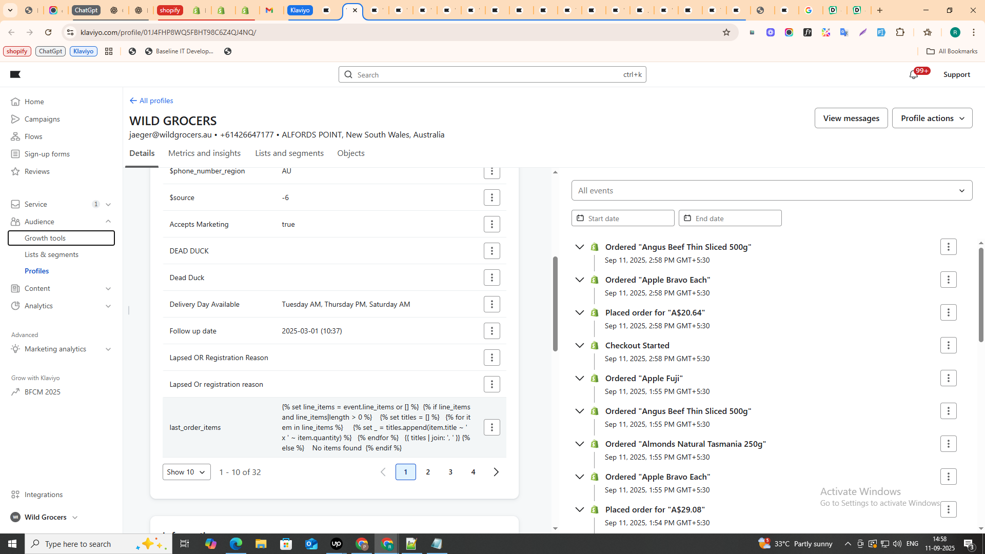Open the kebab menu next to Follow up date
985x554 pixels.
point(491,331)
